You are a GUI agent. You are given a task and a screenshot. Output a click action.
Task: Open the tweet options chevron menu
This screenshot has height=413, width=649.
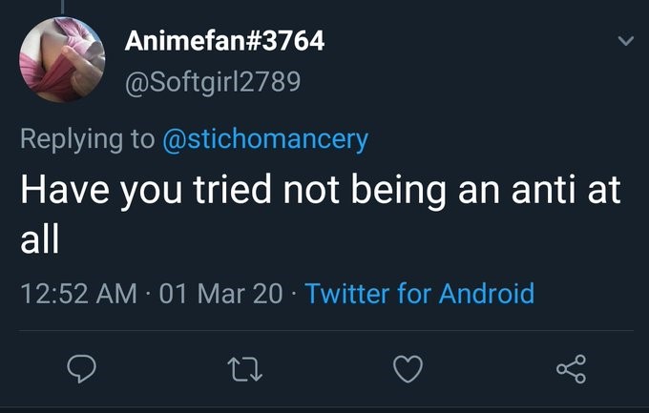tap(625, 42)
